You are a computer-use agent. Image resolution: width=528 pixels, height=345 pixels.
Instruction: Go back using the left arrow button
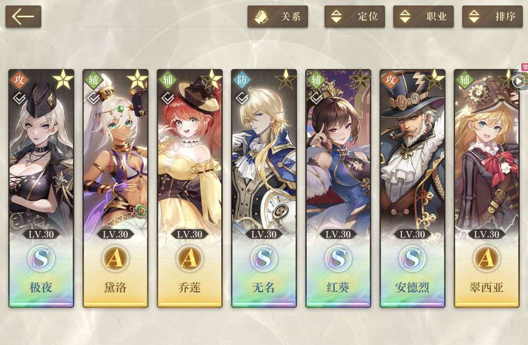tap(23, 16)
